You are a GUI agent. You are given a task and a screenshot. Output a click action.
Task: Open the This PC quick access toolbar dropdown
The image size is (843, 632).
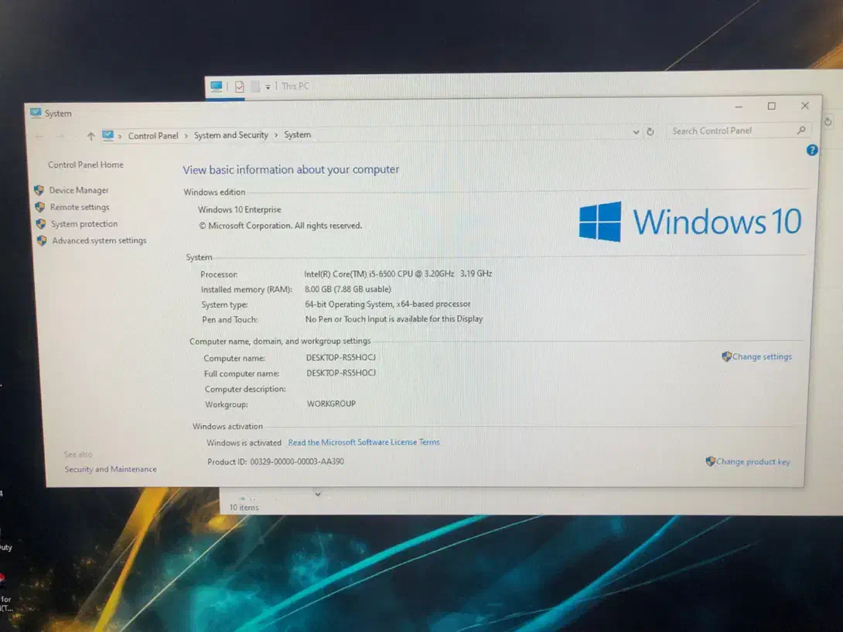[268, 87]
